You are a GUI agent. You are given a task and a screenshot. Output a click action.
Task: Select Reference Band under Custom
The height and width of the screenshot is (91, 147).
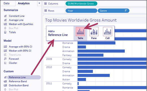[x=18, y=81]
